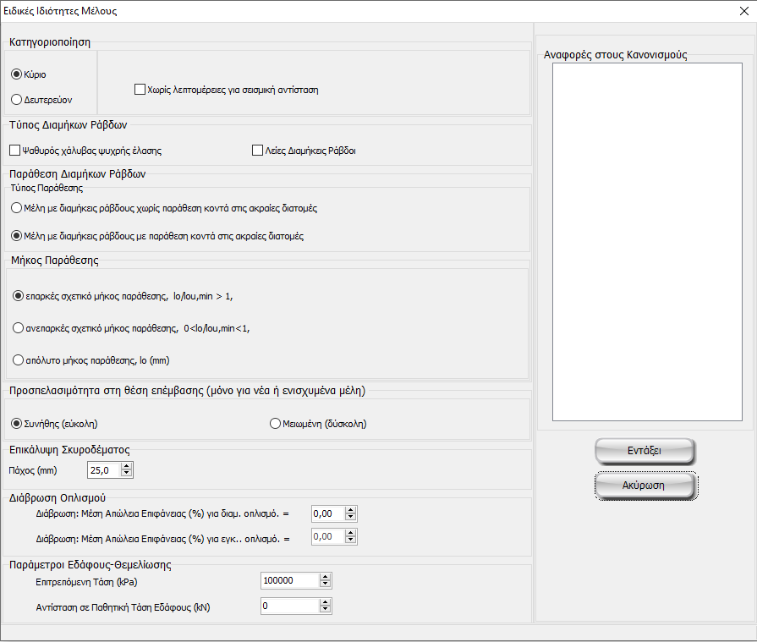Check Ψαθυρός χάλυβας ψυχρής έλασης

tap(14, 151)
